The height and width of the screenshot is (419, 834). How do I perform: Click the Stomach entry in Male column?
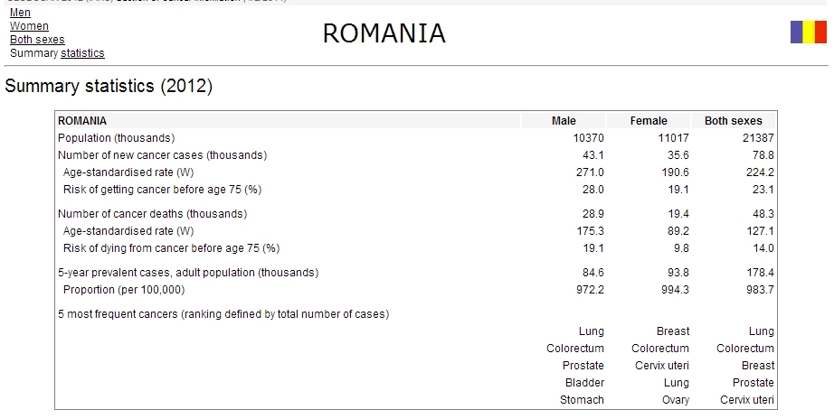[582, 400]
